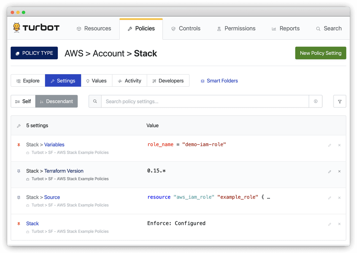Click the resource "aws_iam_role" value
Viewport: 357px width, 253px height.
[x=209, y=197]
